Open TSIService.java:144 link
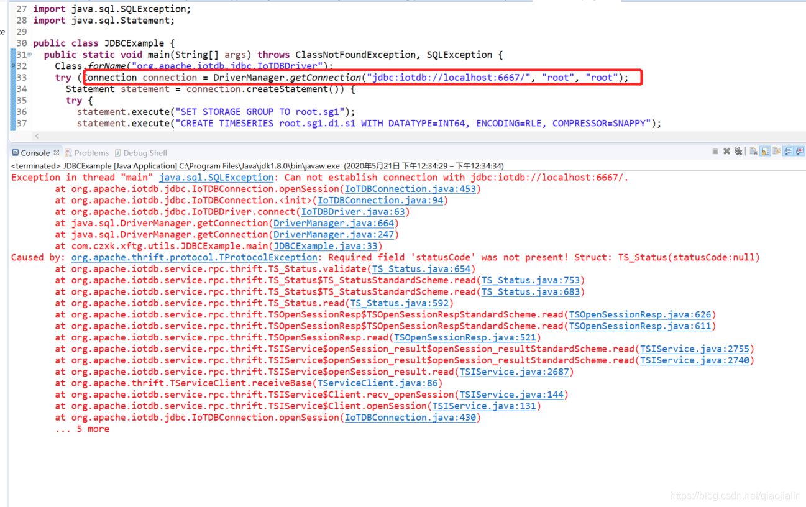The width and height of the screenshot is (806, 507). (x=511, y=395)
